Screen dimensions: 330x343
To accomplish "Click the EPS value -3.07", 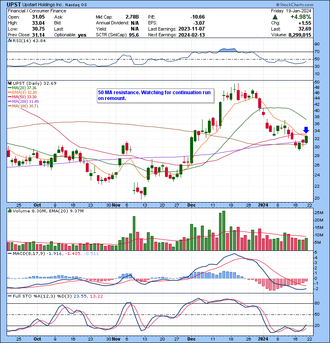I will pos(199,23).
